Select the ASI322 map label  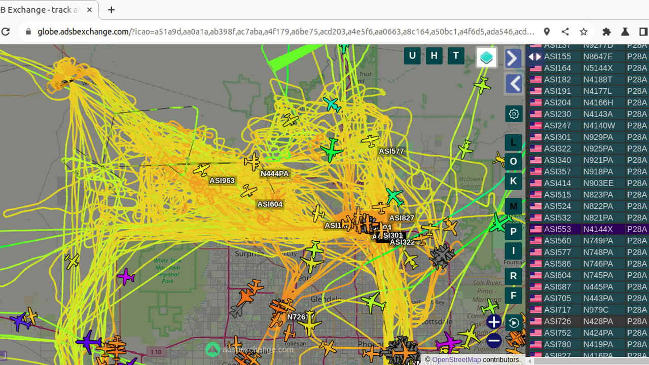402,242
